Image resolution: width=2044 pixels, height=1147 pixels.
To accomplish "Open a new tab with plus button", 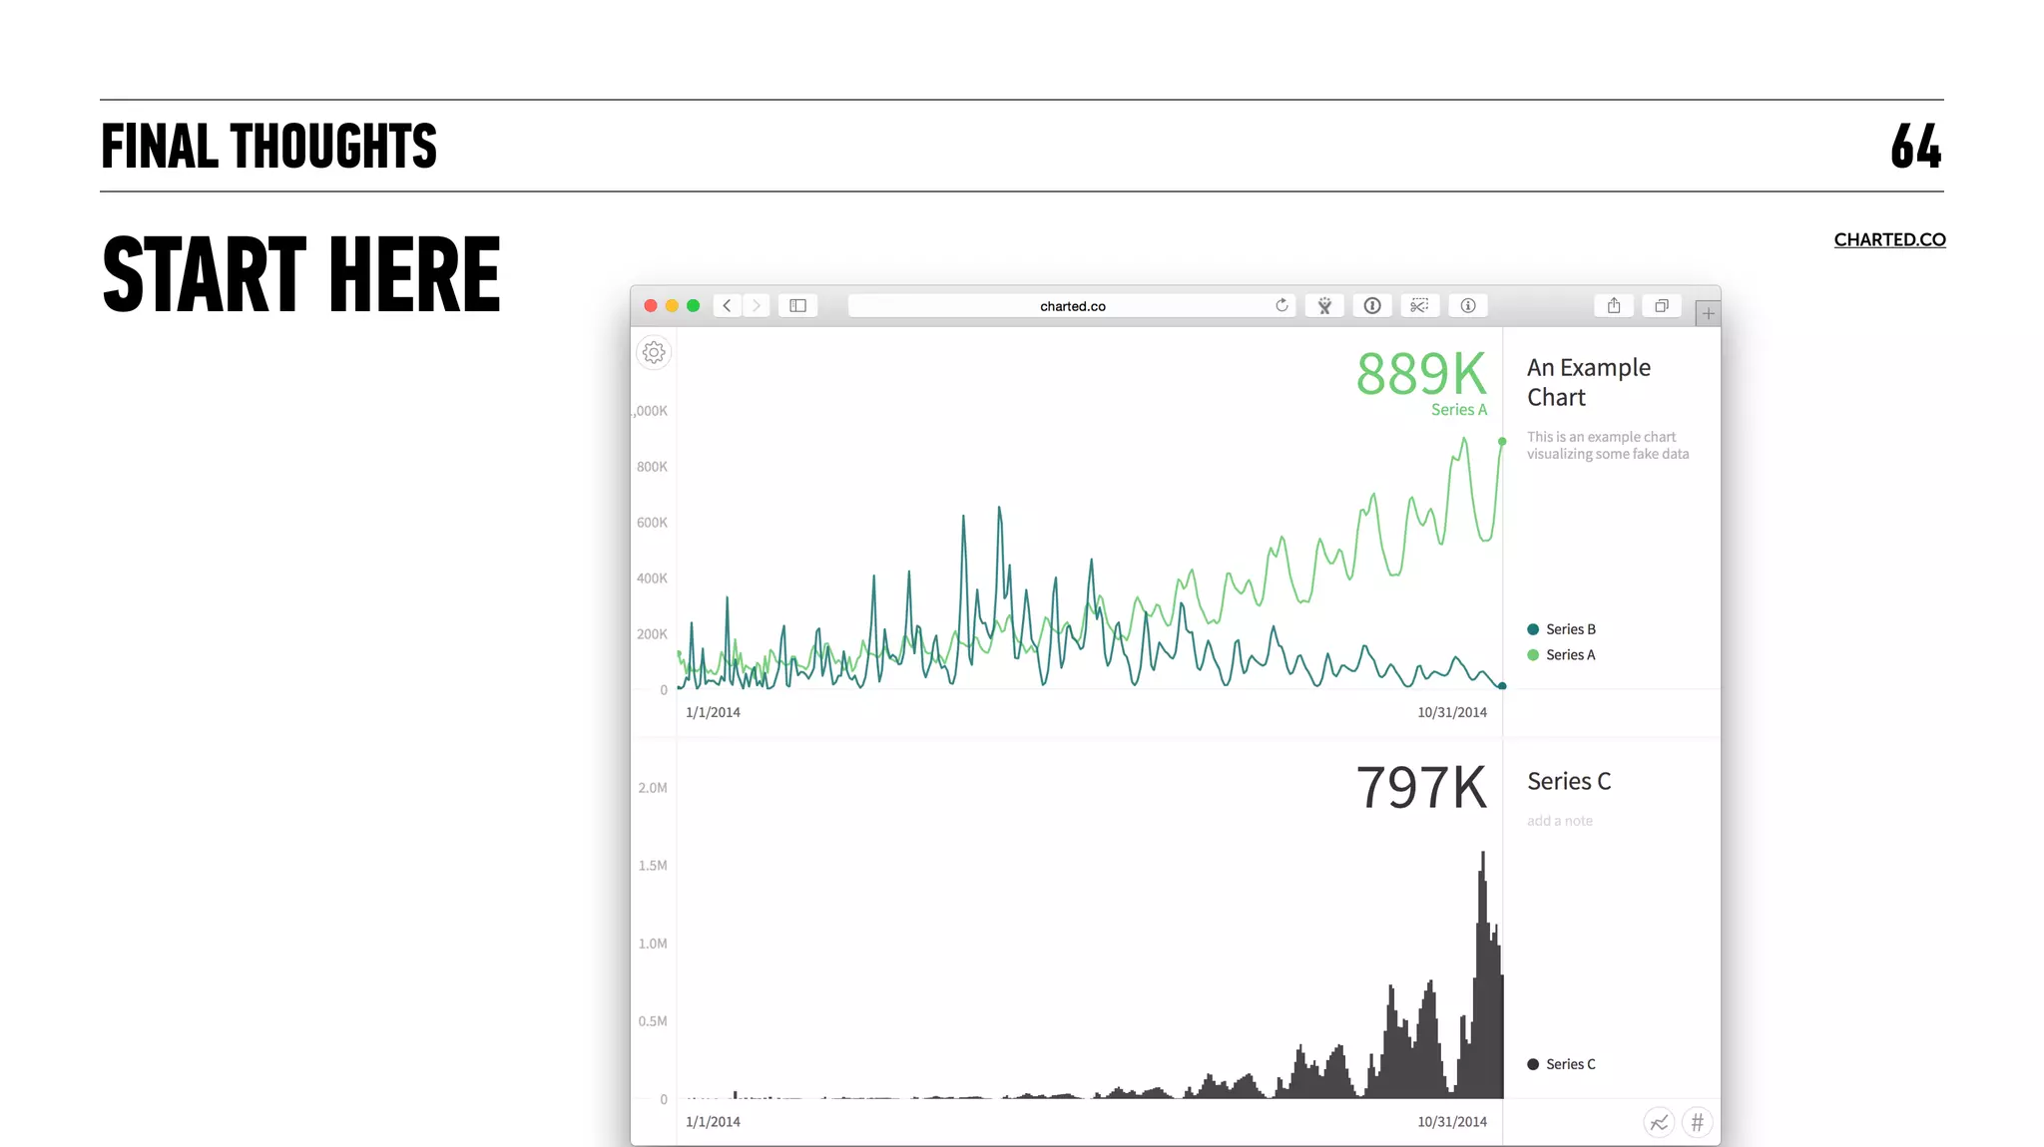I will (1708, 313).
